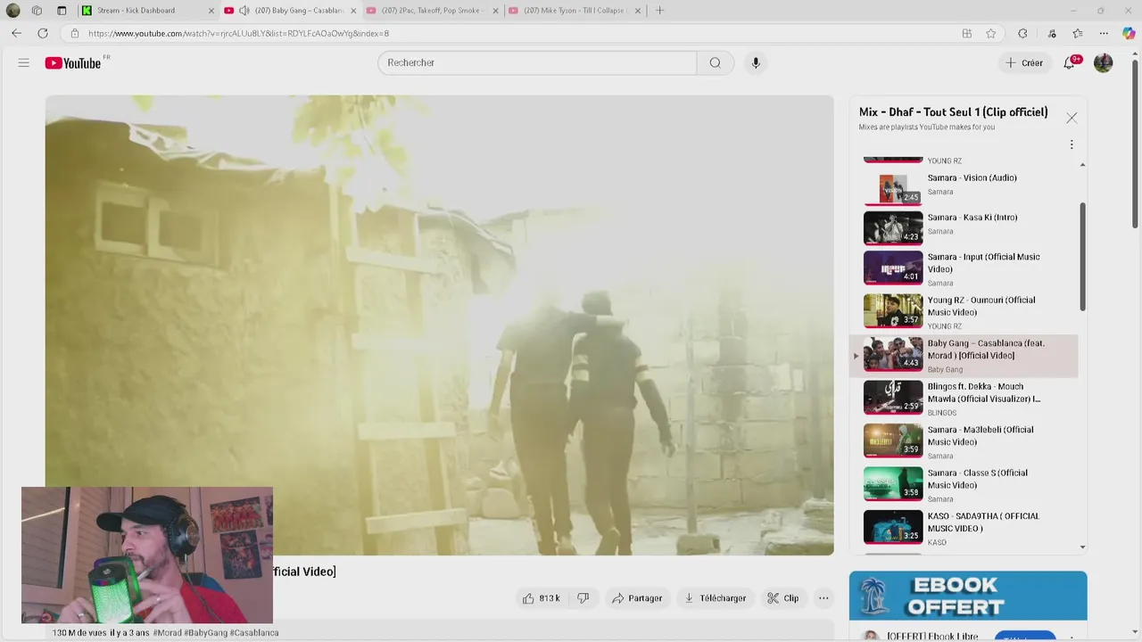Open Young RZ - Oumouri thumbnail
1142x642 pixels.
tap(893, 311)
